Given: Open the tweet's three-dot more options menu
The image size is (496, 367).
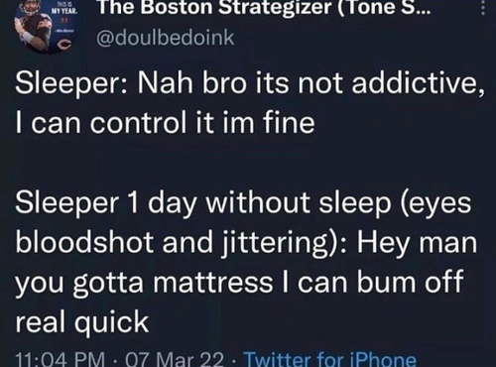Looking at the screenshot, I should click(482, 7).
